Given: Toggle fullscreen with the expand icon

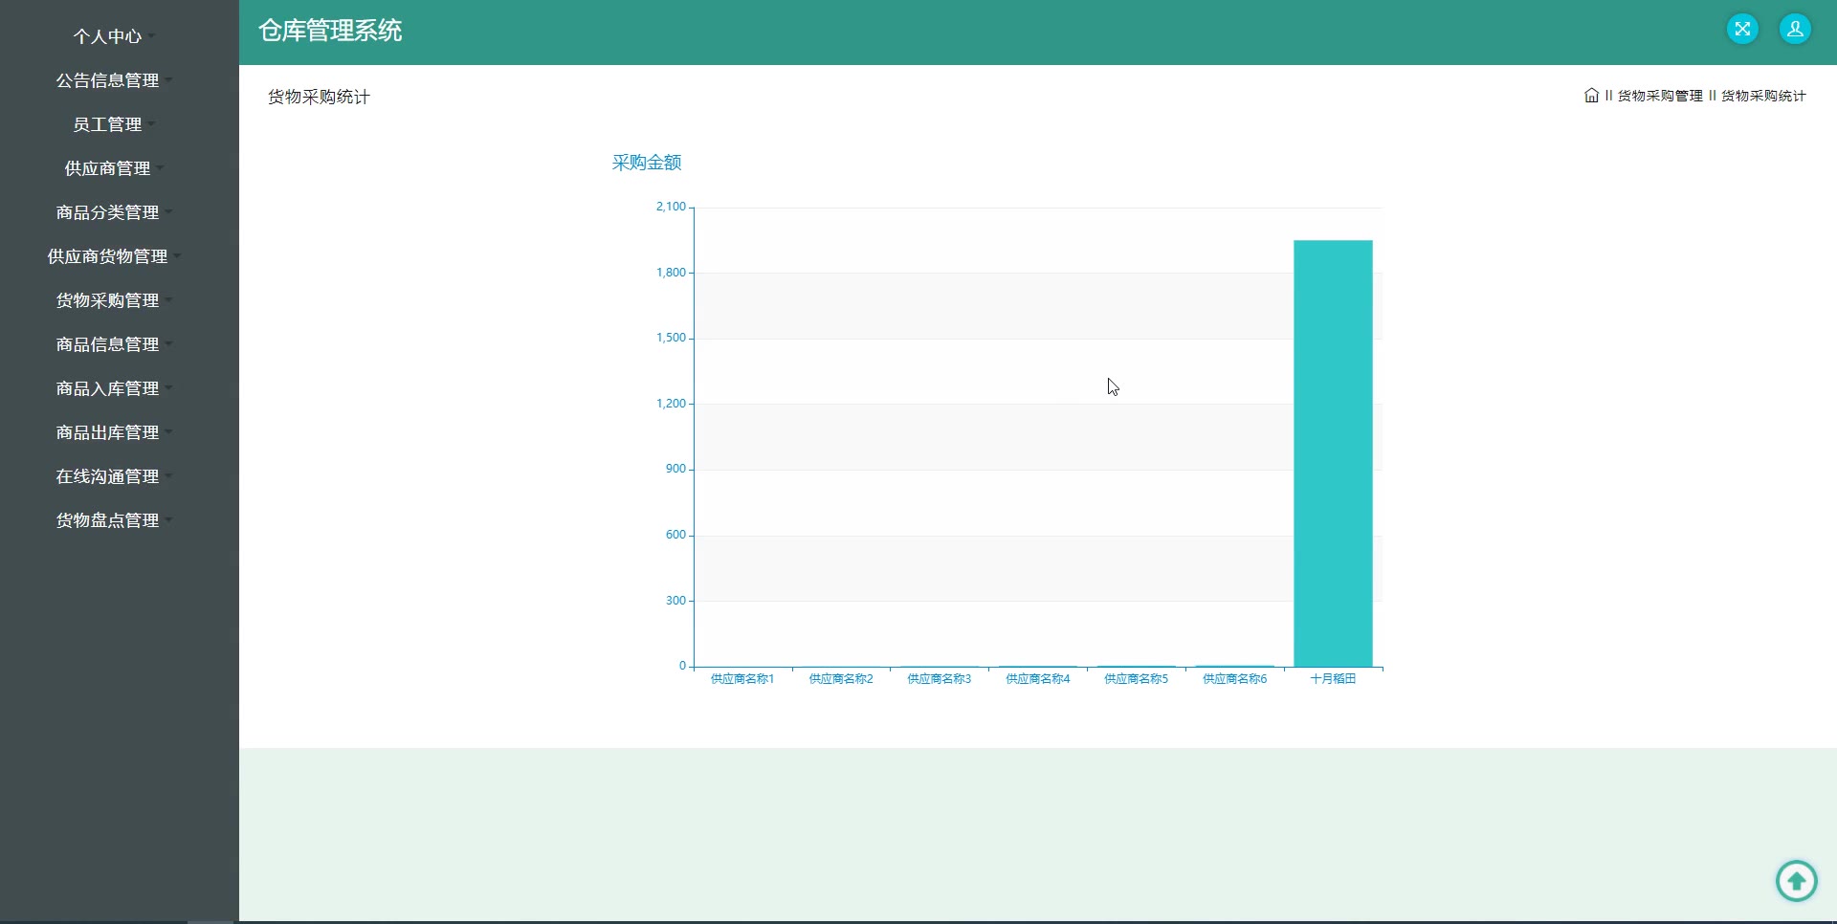Looking at the screenshot, I should [1742, 29].
